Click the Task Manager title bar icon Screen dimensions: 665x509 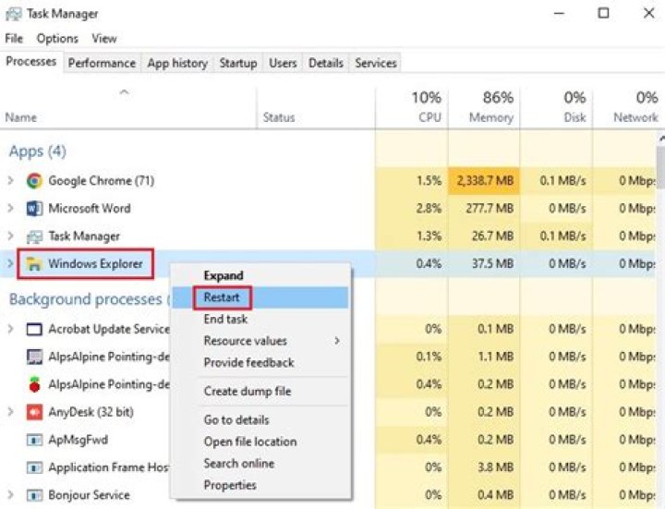click(13, 14)
